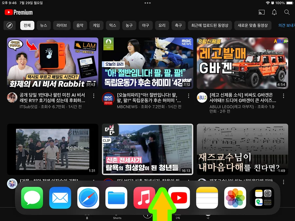Screen dimensions: 295x221
Task: Tap the YouTube Premium logo
Action: pyautogui.click(x=19, y=12)
